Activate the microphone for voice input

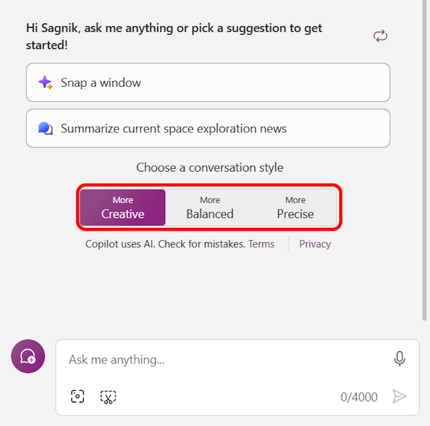399,359
